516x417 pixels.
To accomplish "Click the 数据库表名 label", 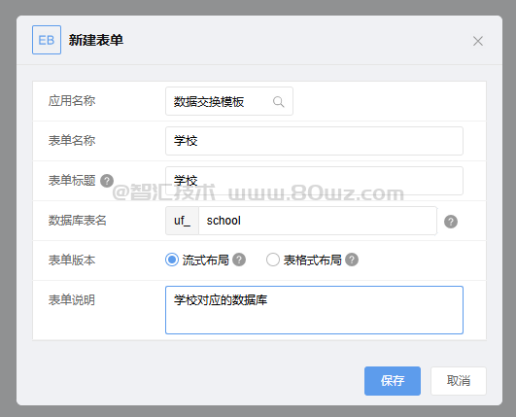I will point(78,221).
